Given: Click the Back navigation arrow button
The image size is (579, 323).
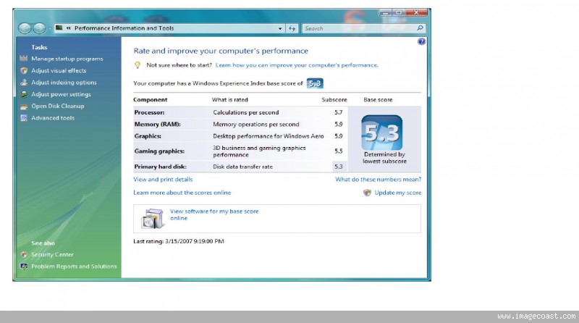Looking at the screenshot, I should click(25, 28).
